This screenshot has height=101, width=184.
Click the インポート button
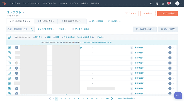(148, 13)
